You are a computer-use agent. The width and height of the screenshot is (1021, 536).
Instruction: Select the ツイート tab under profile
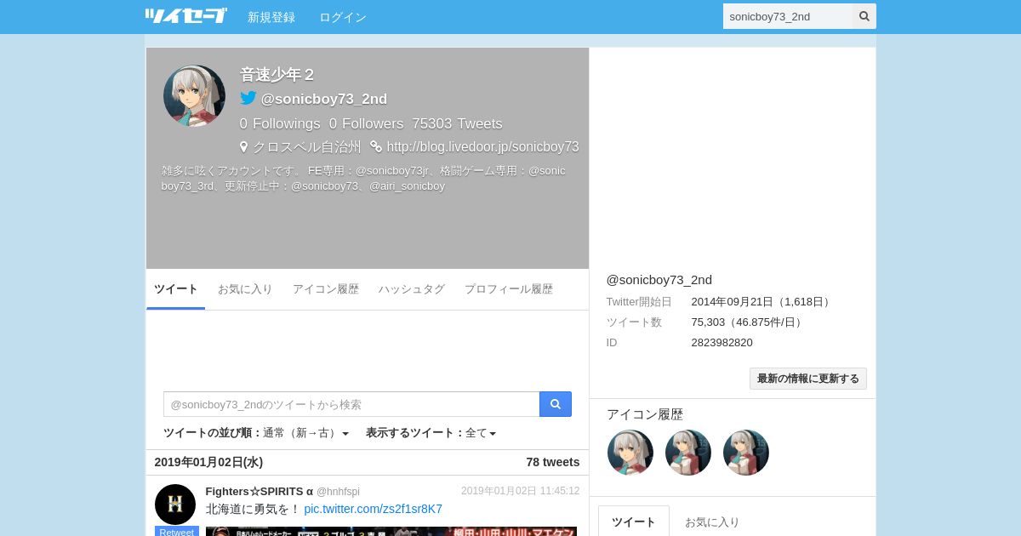[x=176, y=289]
